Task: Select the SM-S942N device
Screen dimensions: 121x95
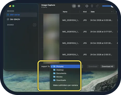Action: [21, 19]
